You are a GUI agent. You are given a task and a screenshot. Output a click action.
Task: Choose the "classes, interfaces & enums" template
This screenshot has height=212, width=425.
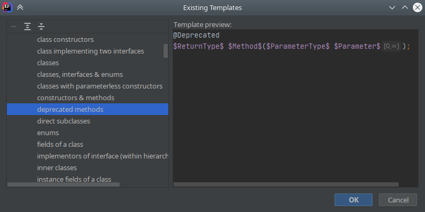tap(79, 74)
